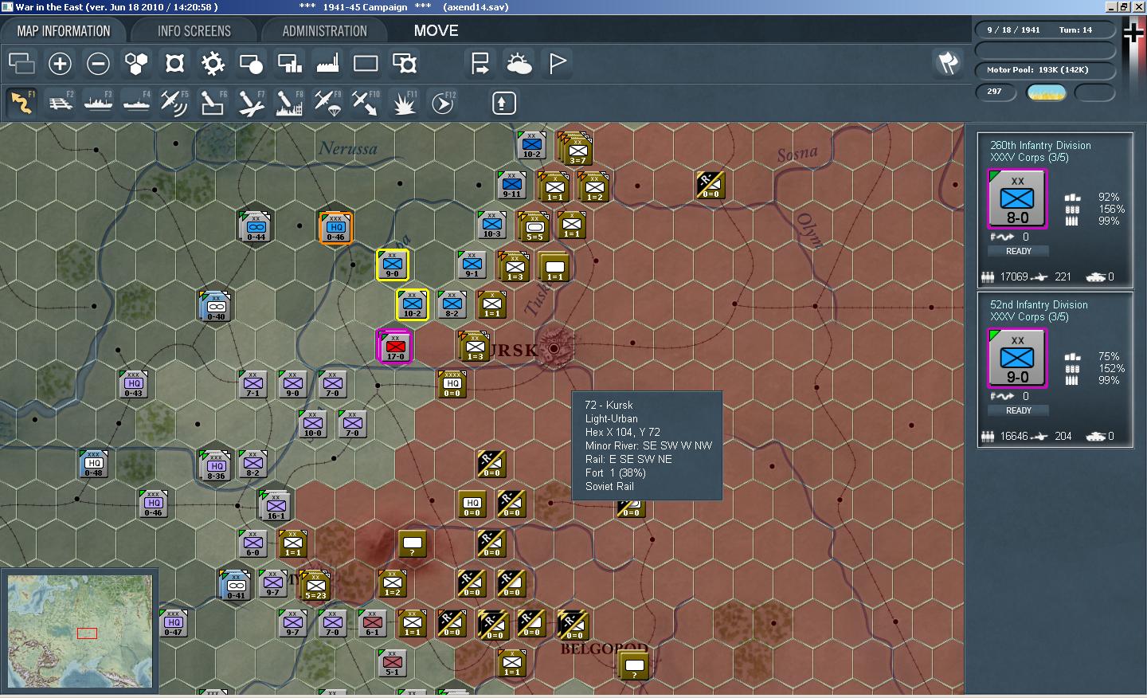This screenshot has height=698, width=1147.
Task: Select the red 17-0 unit counter
Action: click(x=394, y=346)
